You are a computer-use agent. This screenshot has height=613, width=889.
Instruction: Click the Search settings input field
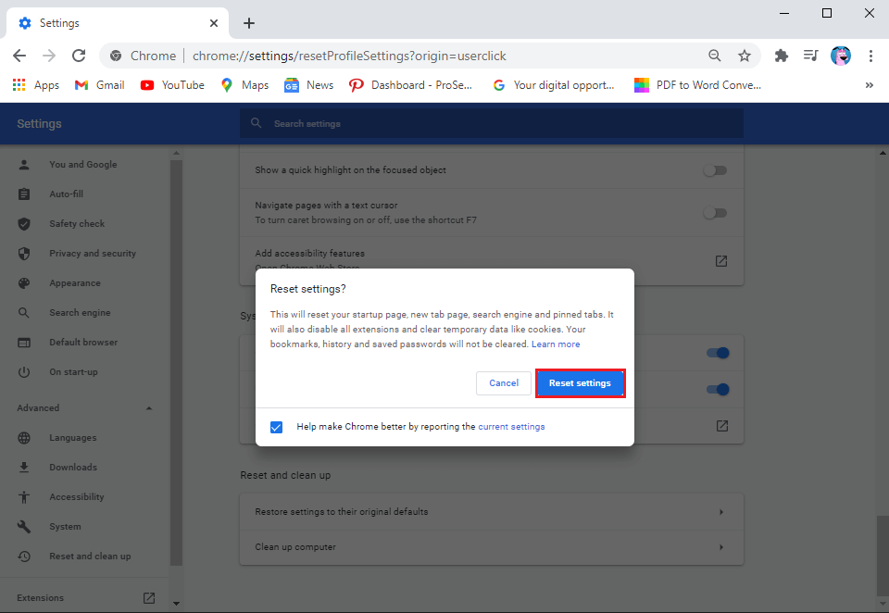coord(491,122)
